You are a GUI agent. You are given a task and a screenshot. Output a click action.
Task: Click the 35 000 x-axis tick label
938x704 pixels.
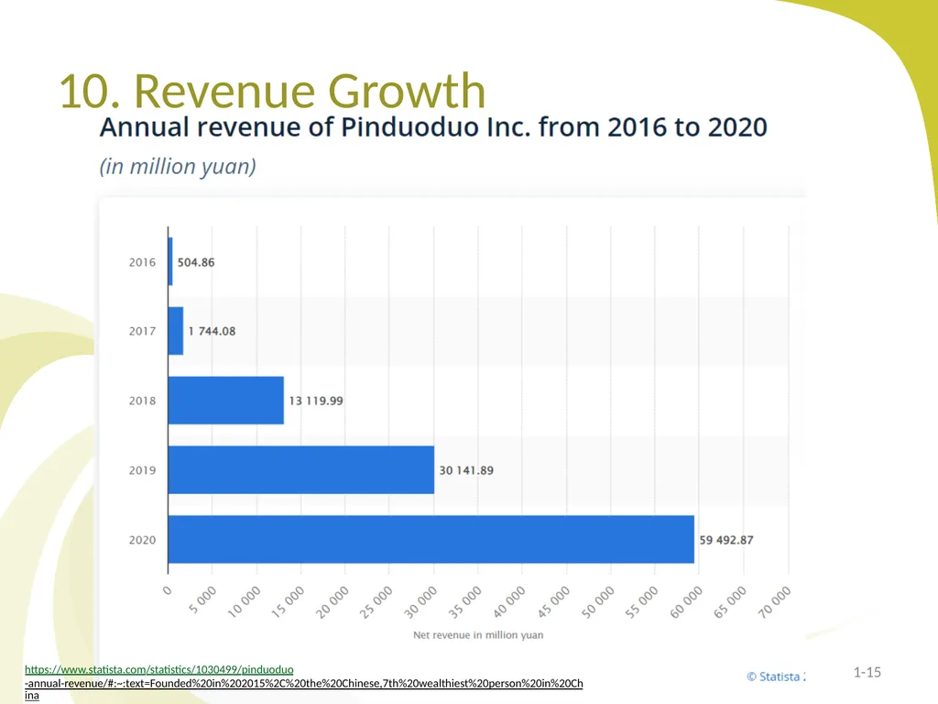coord(464,601)
